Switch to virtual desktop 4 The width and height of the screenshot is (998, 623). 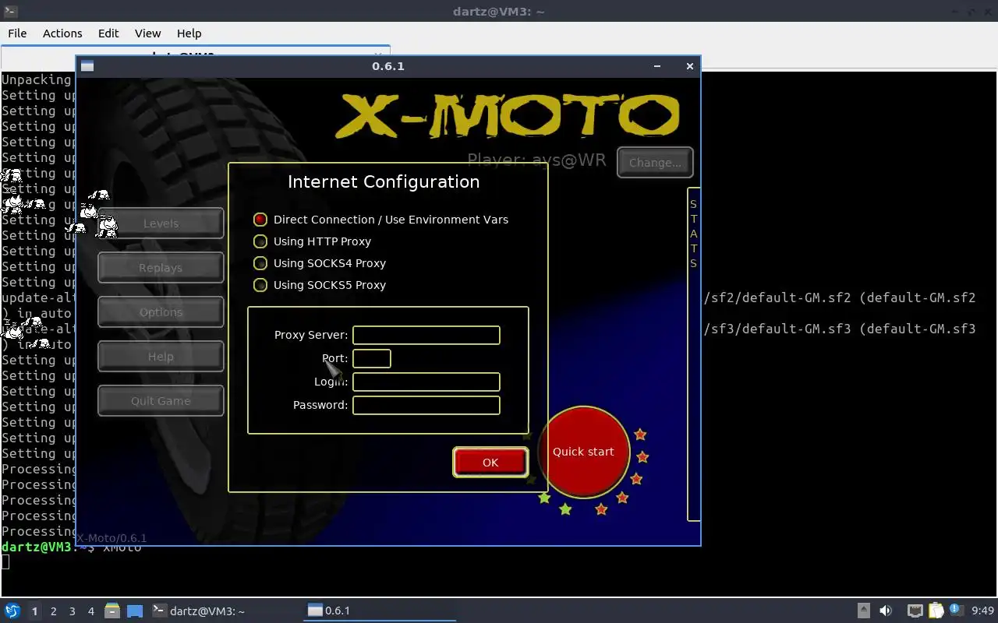(x=90, y=611)
